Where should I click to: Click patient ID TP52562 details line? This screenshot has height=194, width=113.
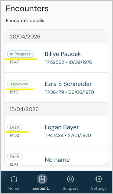tap(68, 62)
